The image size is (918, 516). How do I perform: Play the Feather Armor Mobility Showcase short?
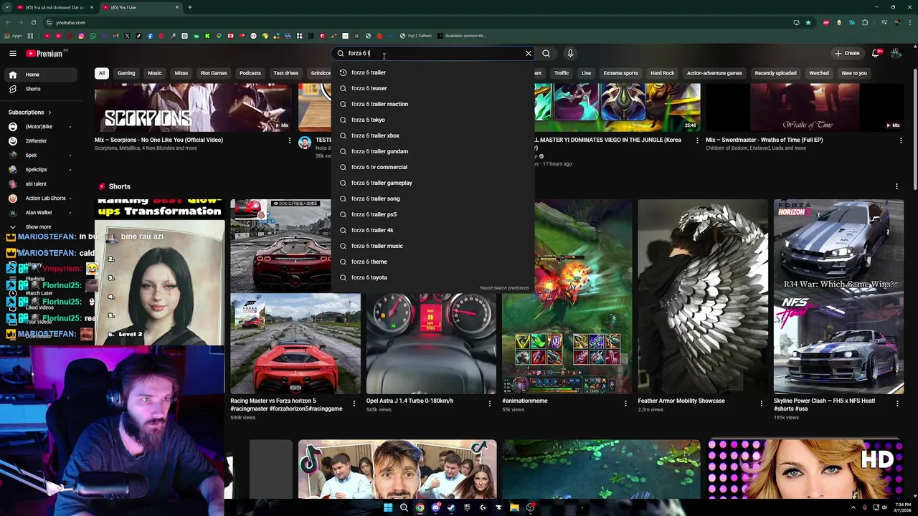pos(703,297)
